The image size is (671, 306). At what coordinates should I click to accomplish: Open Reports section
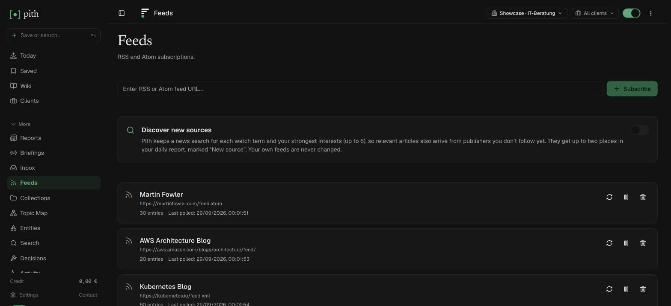pos(53,138)
